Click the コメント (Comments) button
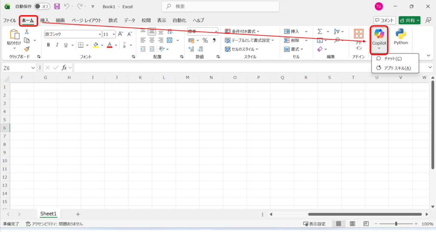436x232 pixels. point(384,20)
